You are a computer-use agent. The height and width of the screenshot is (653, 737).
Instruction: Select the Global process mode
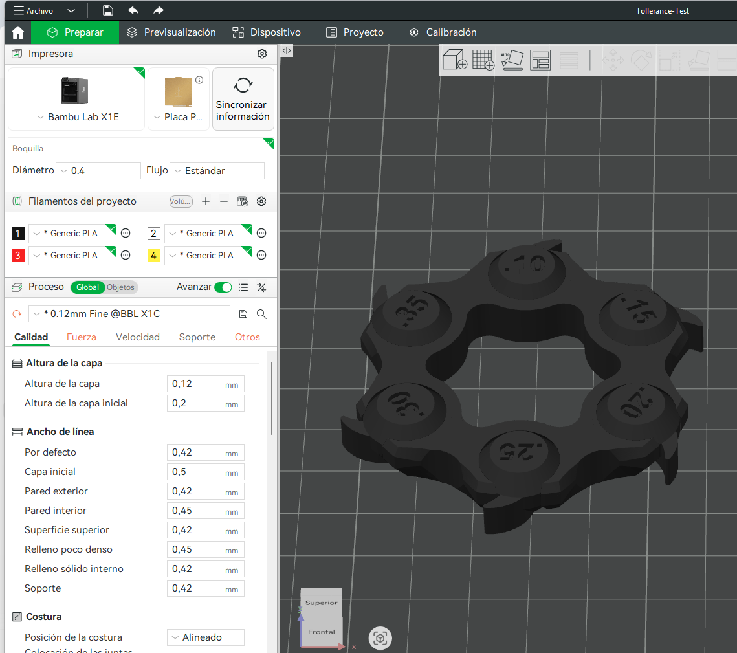coord(87,287)
